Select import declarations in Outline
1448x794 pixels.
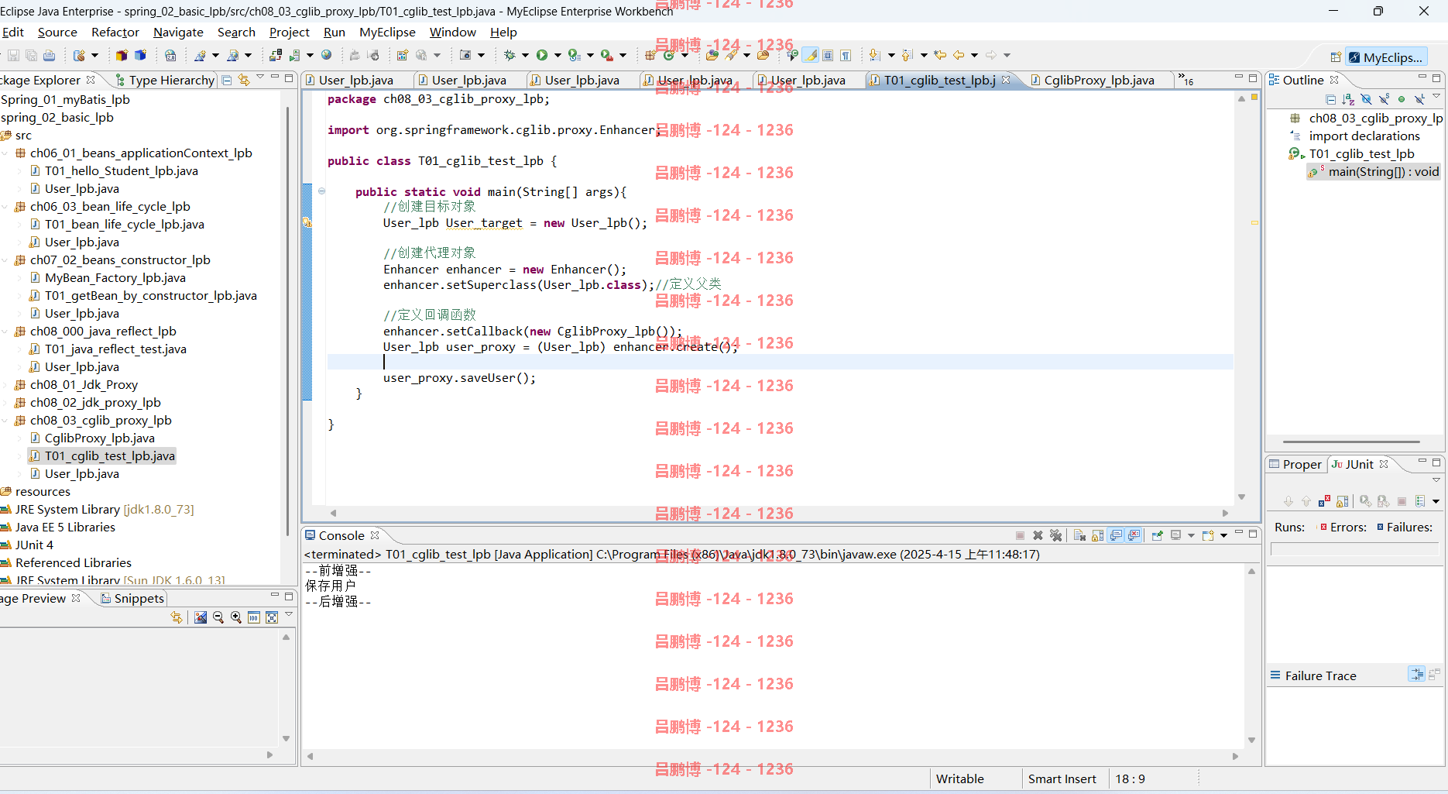(1364, 136)
